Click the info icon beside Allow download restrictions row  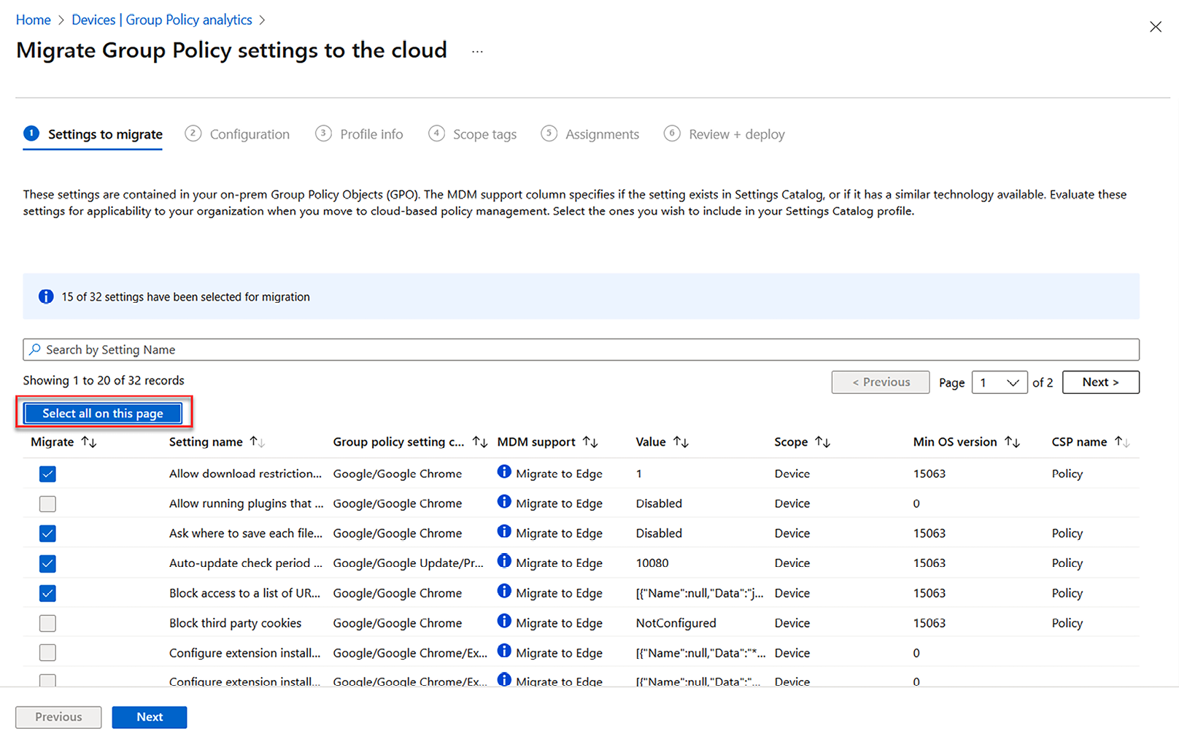tap(503, 472)
